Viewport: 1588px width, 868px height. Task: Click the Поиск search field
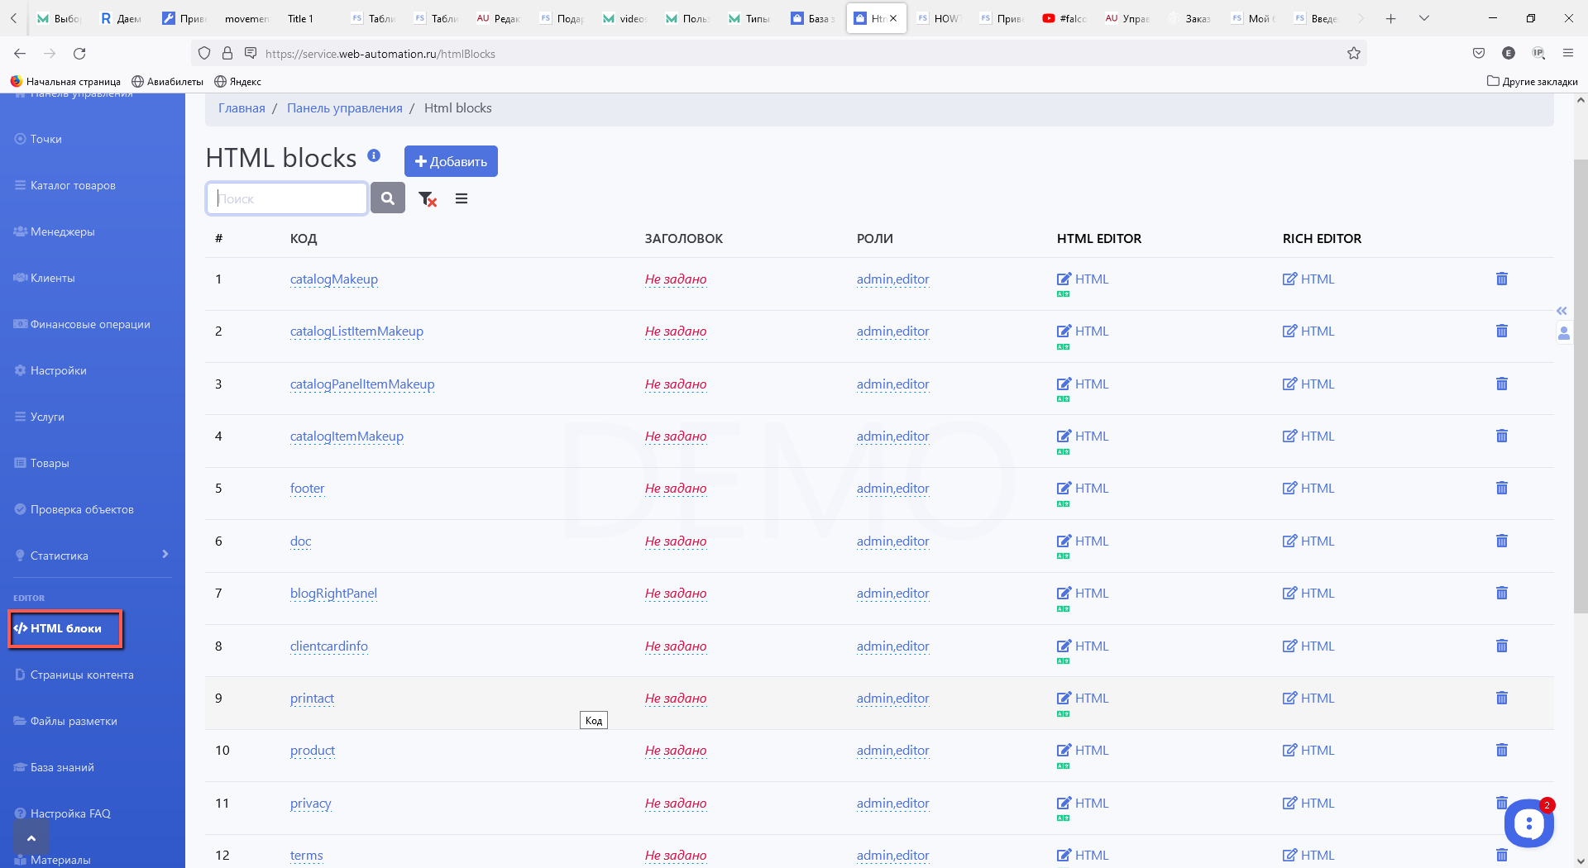tap(286, 198)
